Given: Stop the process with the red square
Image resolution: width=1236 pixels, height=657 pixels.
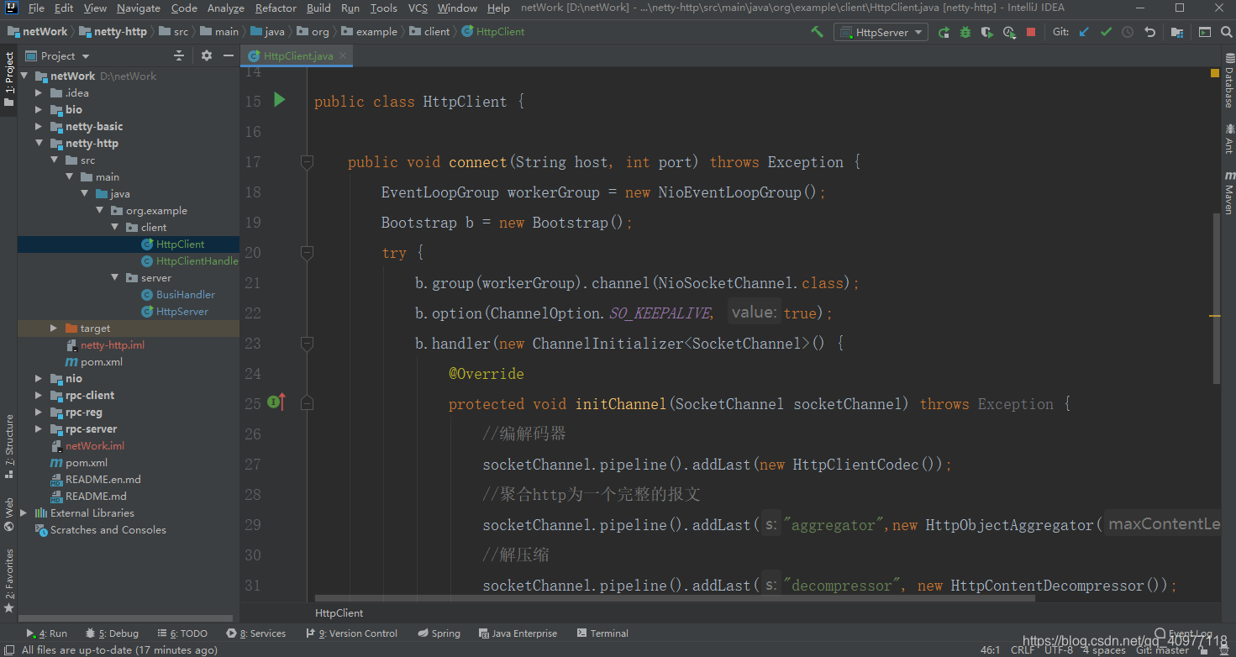Looking at the screenshot, I should pos(1031,32).
